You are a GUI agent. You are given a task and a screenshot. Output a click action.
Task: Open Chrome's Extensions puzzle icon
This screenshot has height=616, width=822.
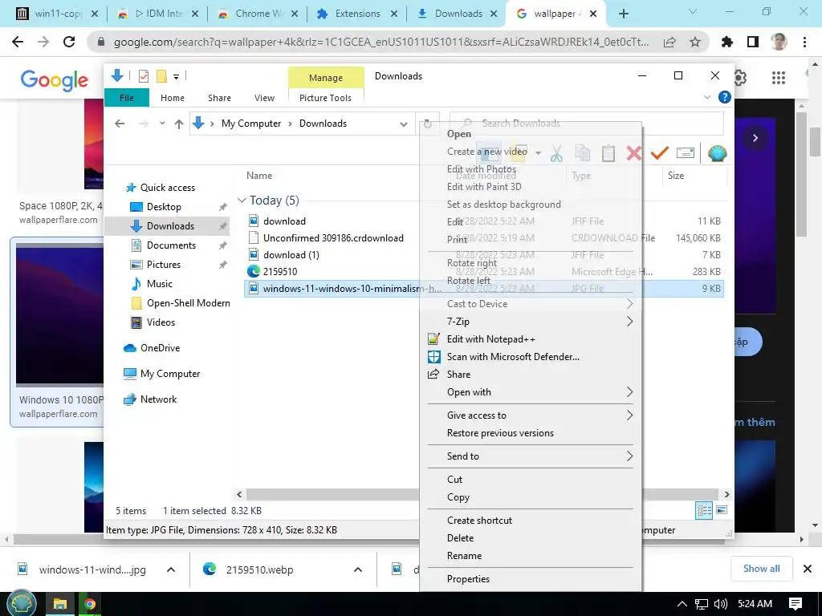[x=726, y=42]
